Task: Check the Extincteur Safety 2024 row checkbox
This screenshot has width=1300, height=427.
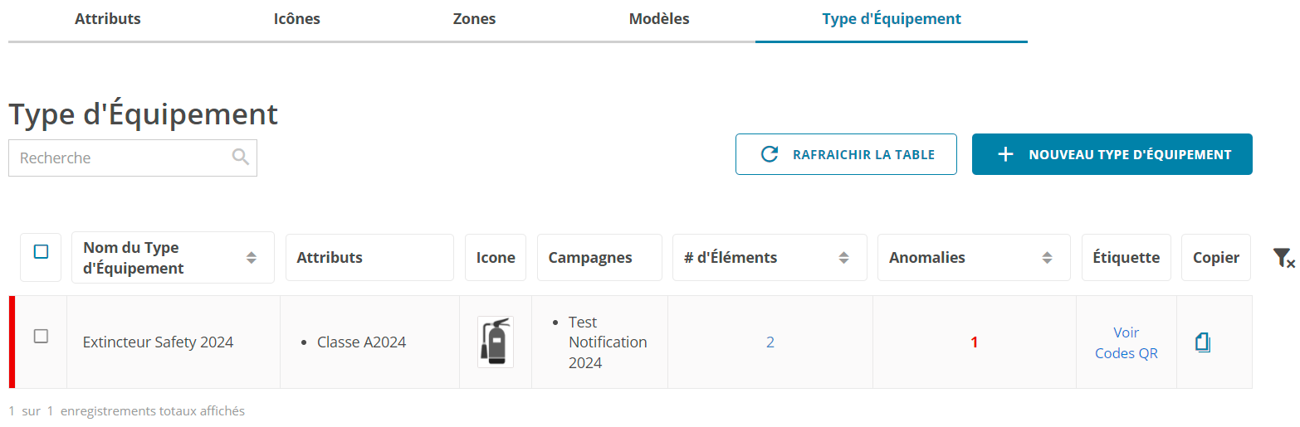Action: click(41, 336)
